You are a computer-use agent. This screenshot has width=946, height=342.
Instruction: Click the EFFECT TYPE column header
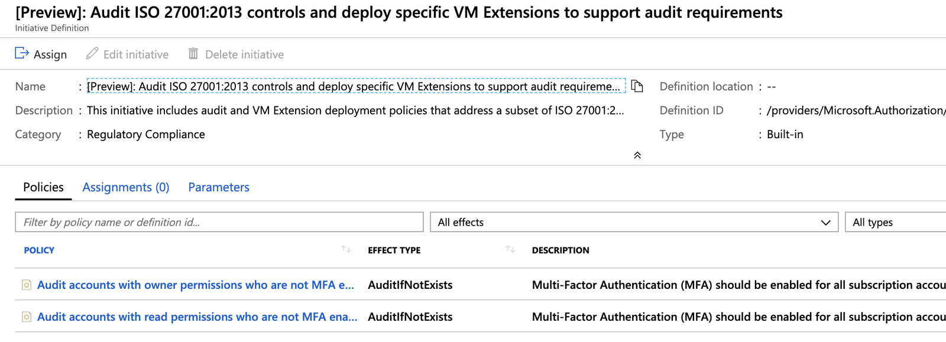point(394,250)
